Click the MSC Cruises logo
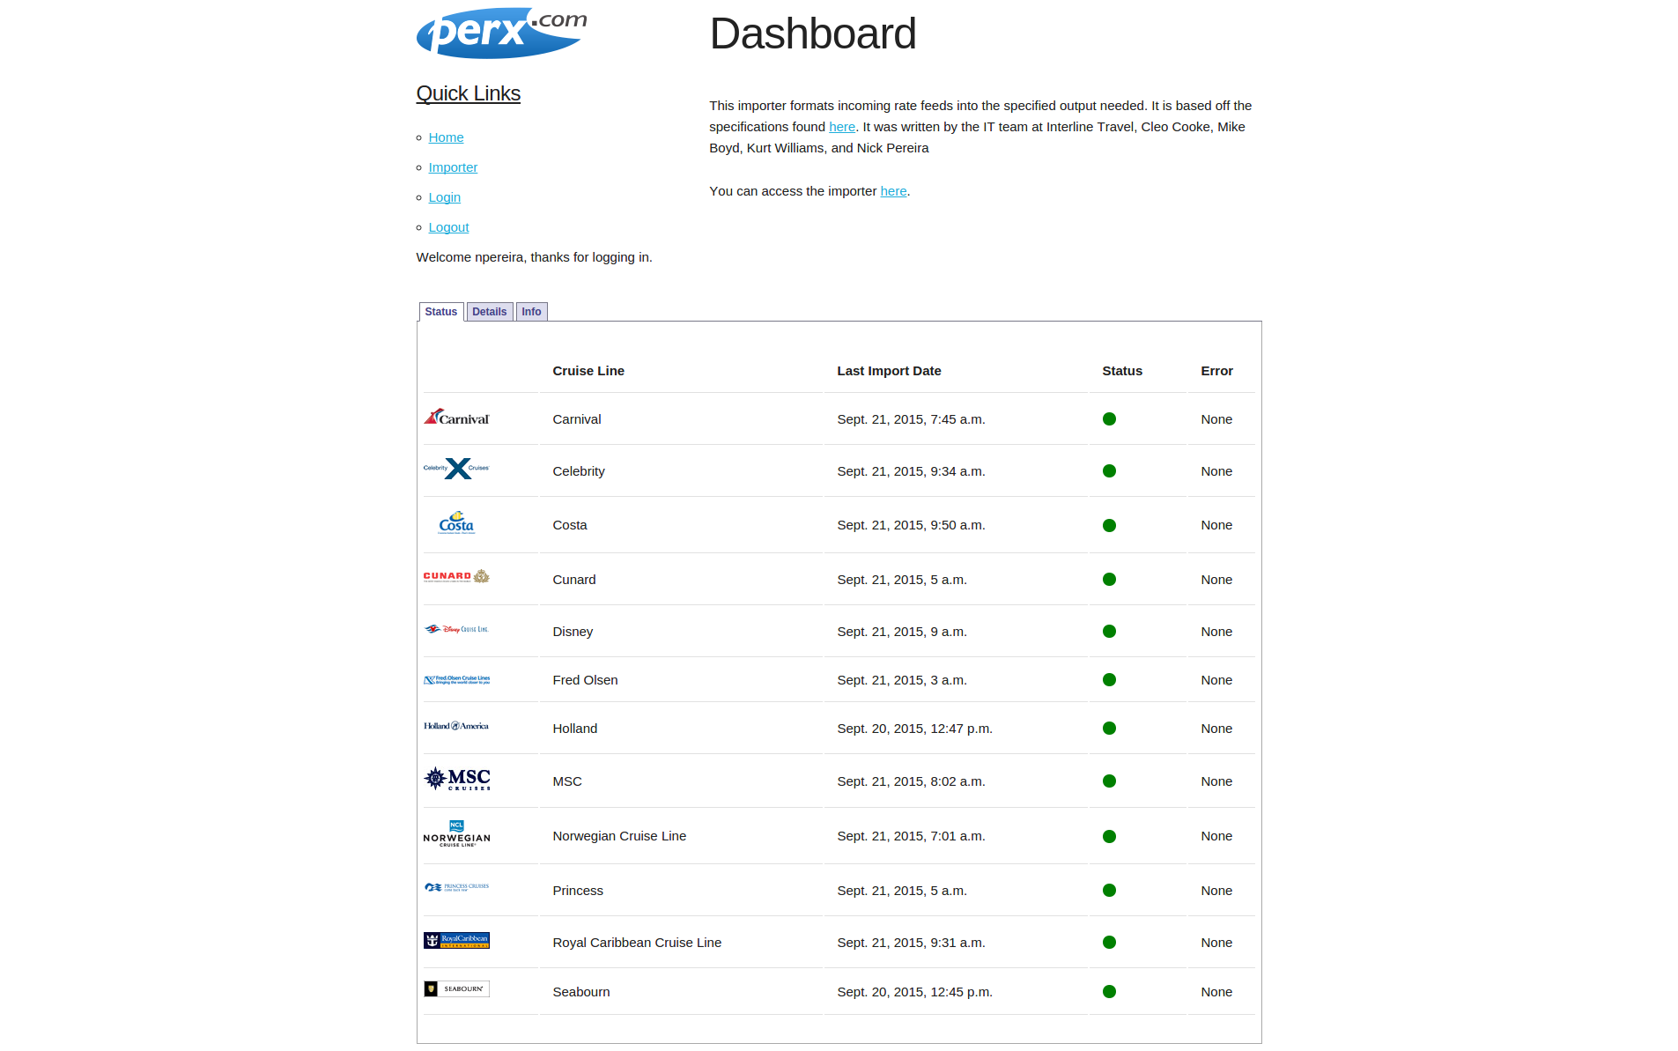 click(456, 779)
